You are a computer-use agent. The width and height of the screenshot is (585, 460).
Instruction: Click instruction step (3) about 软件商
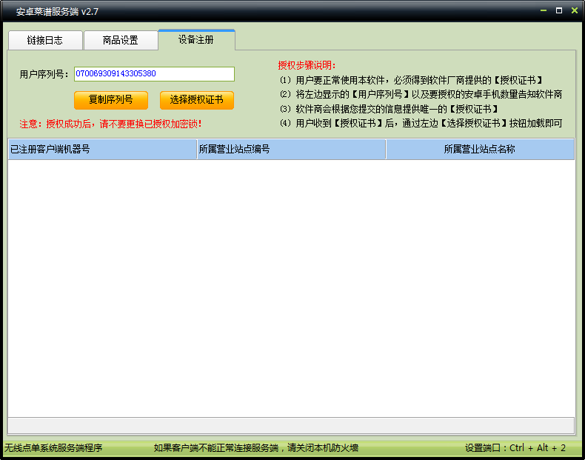pos(390,109)
